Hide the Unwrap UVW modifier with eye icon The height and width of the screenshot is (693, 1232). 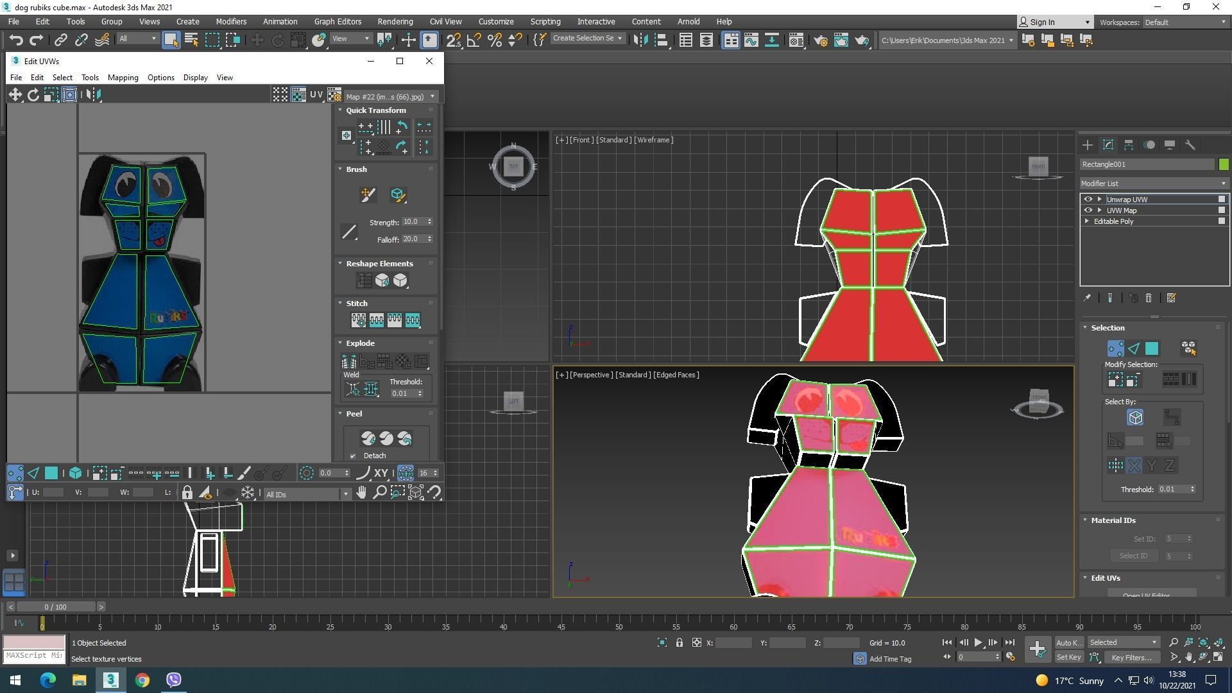[x=1088, y=200]
